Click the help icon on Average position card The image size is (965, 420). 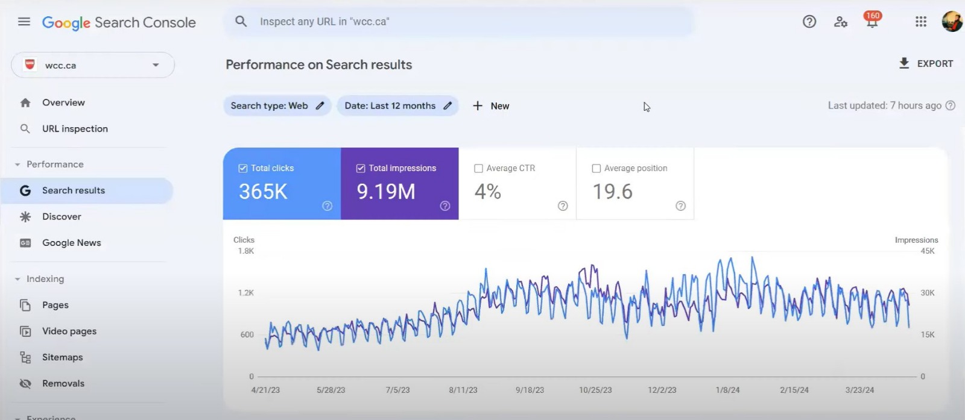pyautogui.click(x=680, y=206)
